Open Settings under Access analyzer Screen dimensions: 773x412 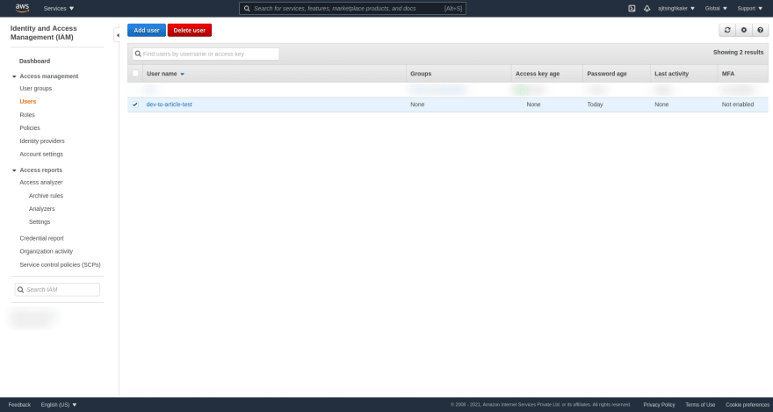click(40, 222)
